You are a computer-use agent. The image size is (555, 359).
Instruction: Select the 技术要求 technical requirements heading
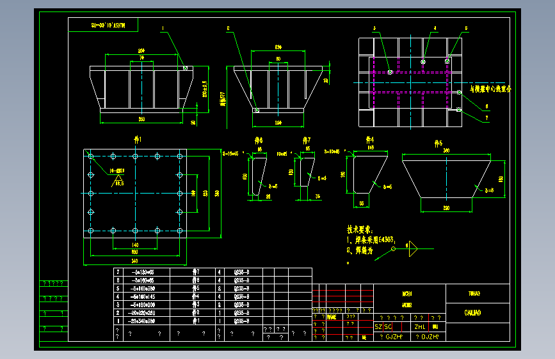[360, 230]
